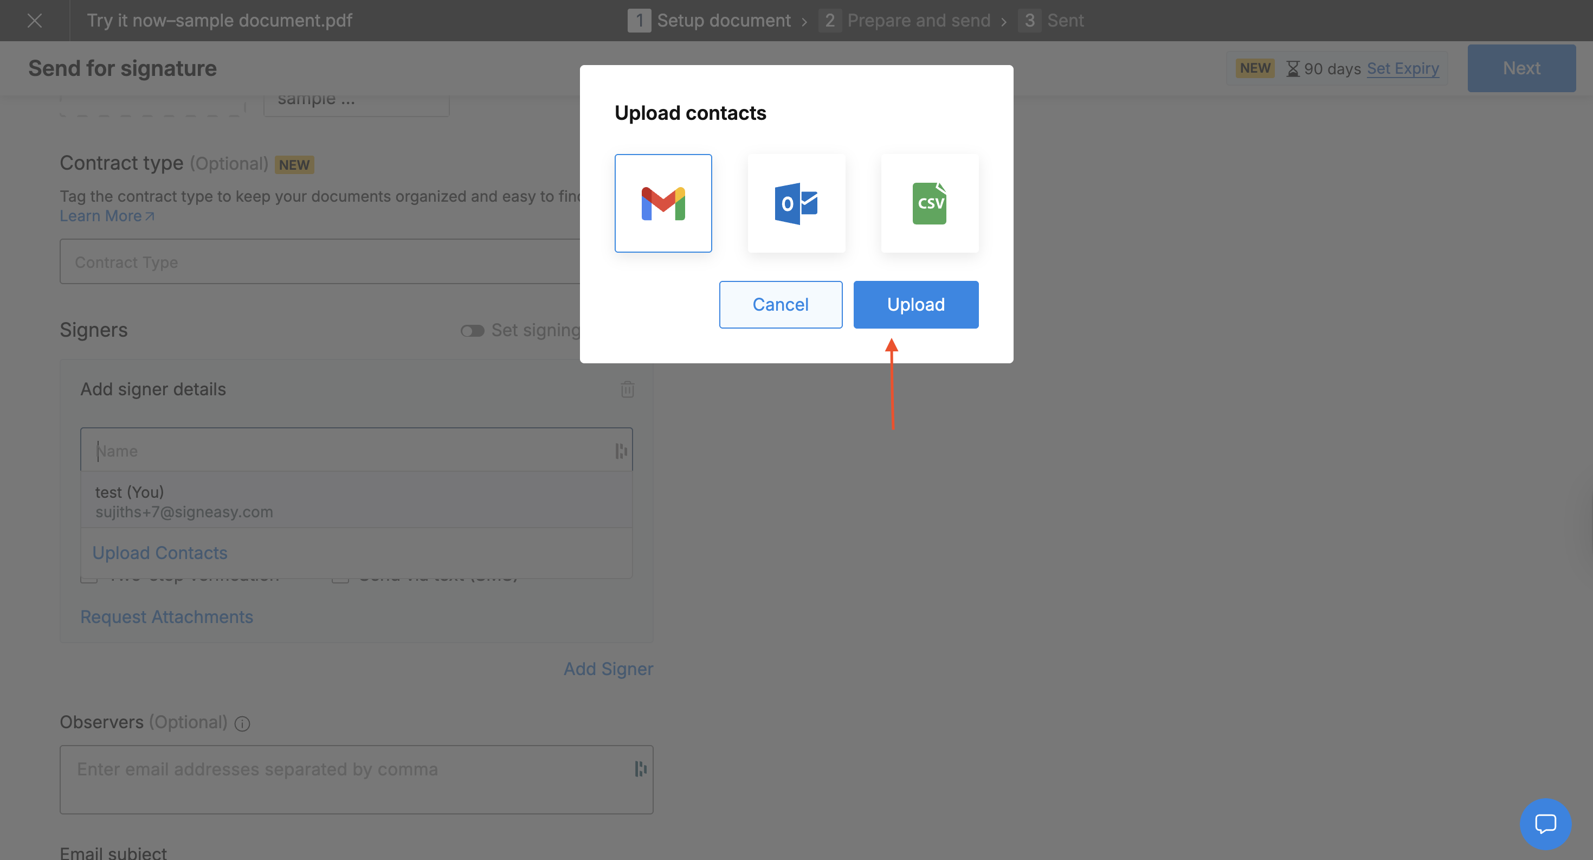Choose Outlook to import contacts

797,203
